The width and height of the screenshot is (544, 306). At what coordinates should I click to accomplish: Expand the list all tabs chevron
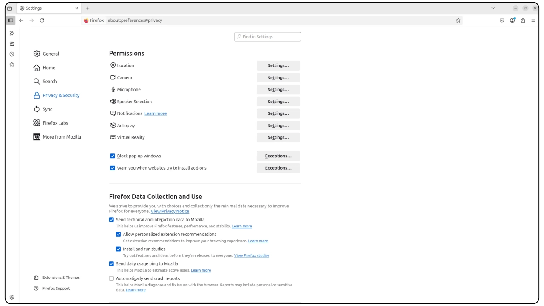pos(493,8)
